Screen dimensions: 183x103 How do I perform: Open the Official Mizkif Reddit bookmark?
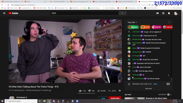[40, 8]
